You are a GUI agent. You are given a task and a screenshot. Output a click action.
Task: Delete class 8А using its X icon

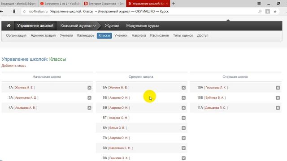[183, 148]
